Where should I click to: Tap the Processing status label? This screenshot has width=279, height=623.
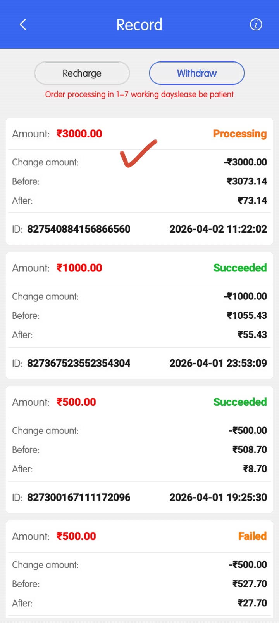tap(239, 134)
